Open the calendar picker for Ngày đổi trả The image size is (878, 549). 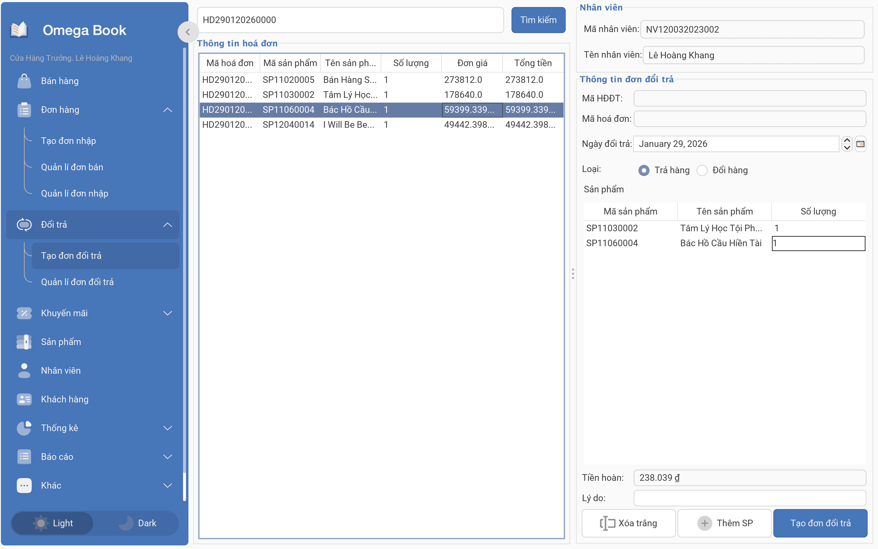(x=860, y=144)
